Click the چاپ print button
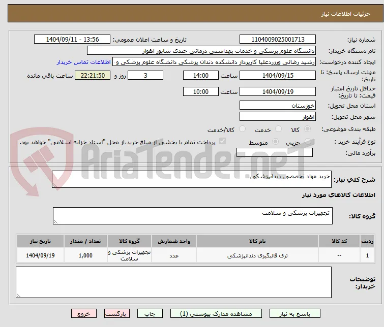This screenshot has width=384, height=327. [x=150, y=314]
